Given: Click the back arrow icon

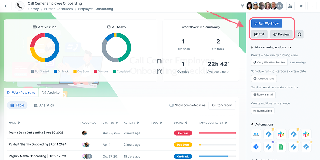Looking at the screenshot, I should click(x=6, y=6).
